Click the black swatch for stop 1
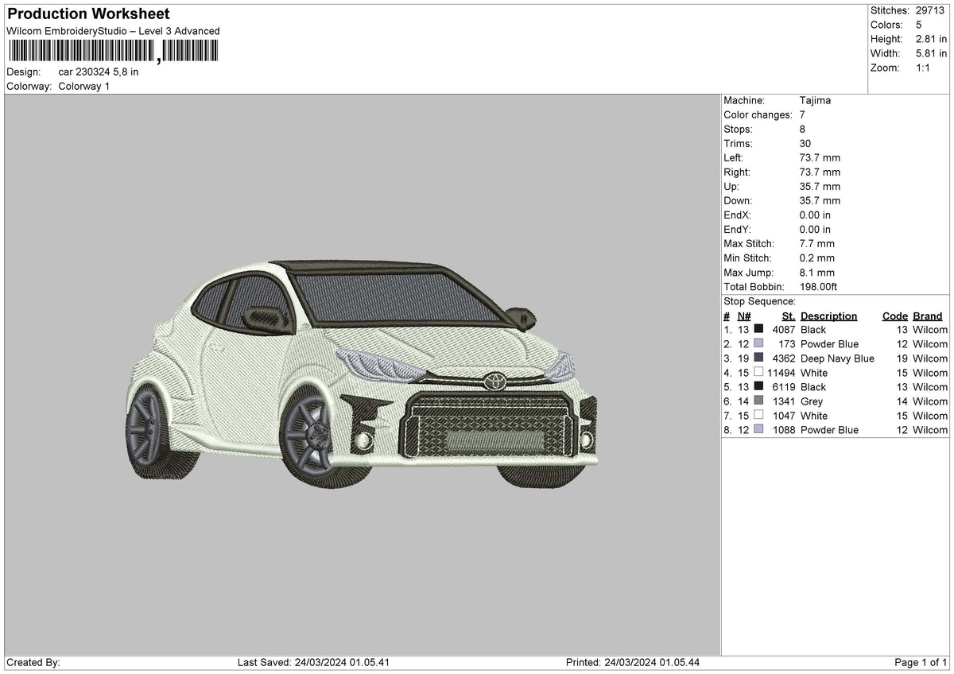Viewport: 954px width, 674px height. (x=758, y=329)
